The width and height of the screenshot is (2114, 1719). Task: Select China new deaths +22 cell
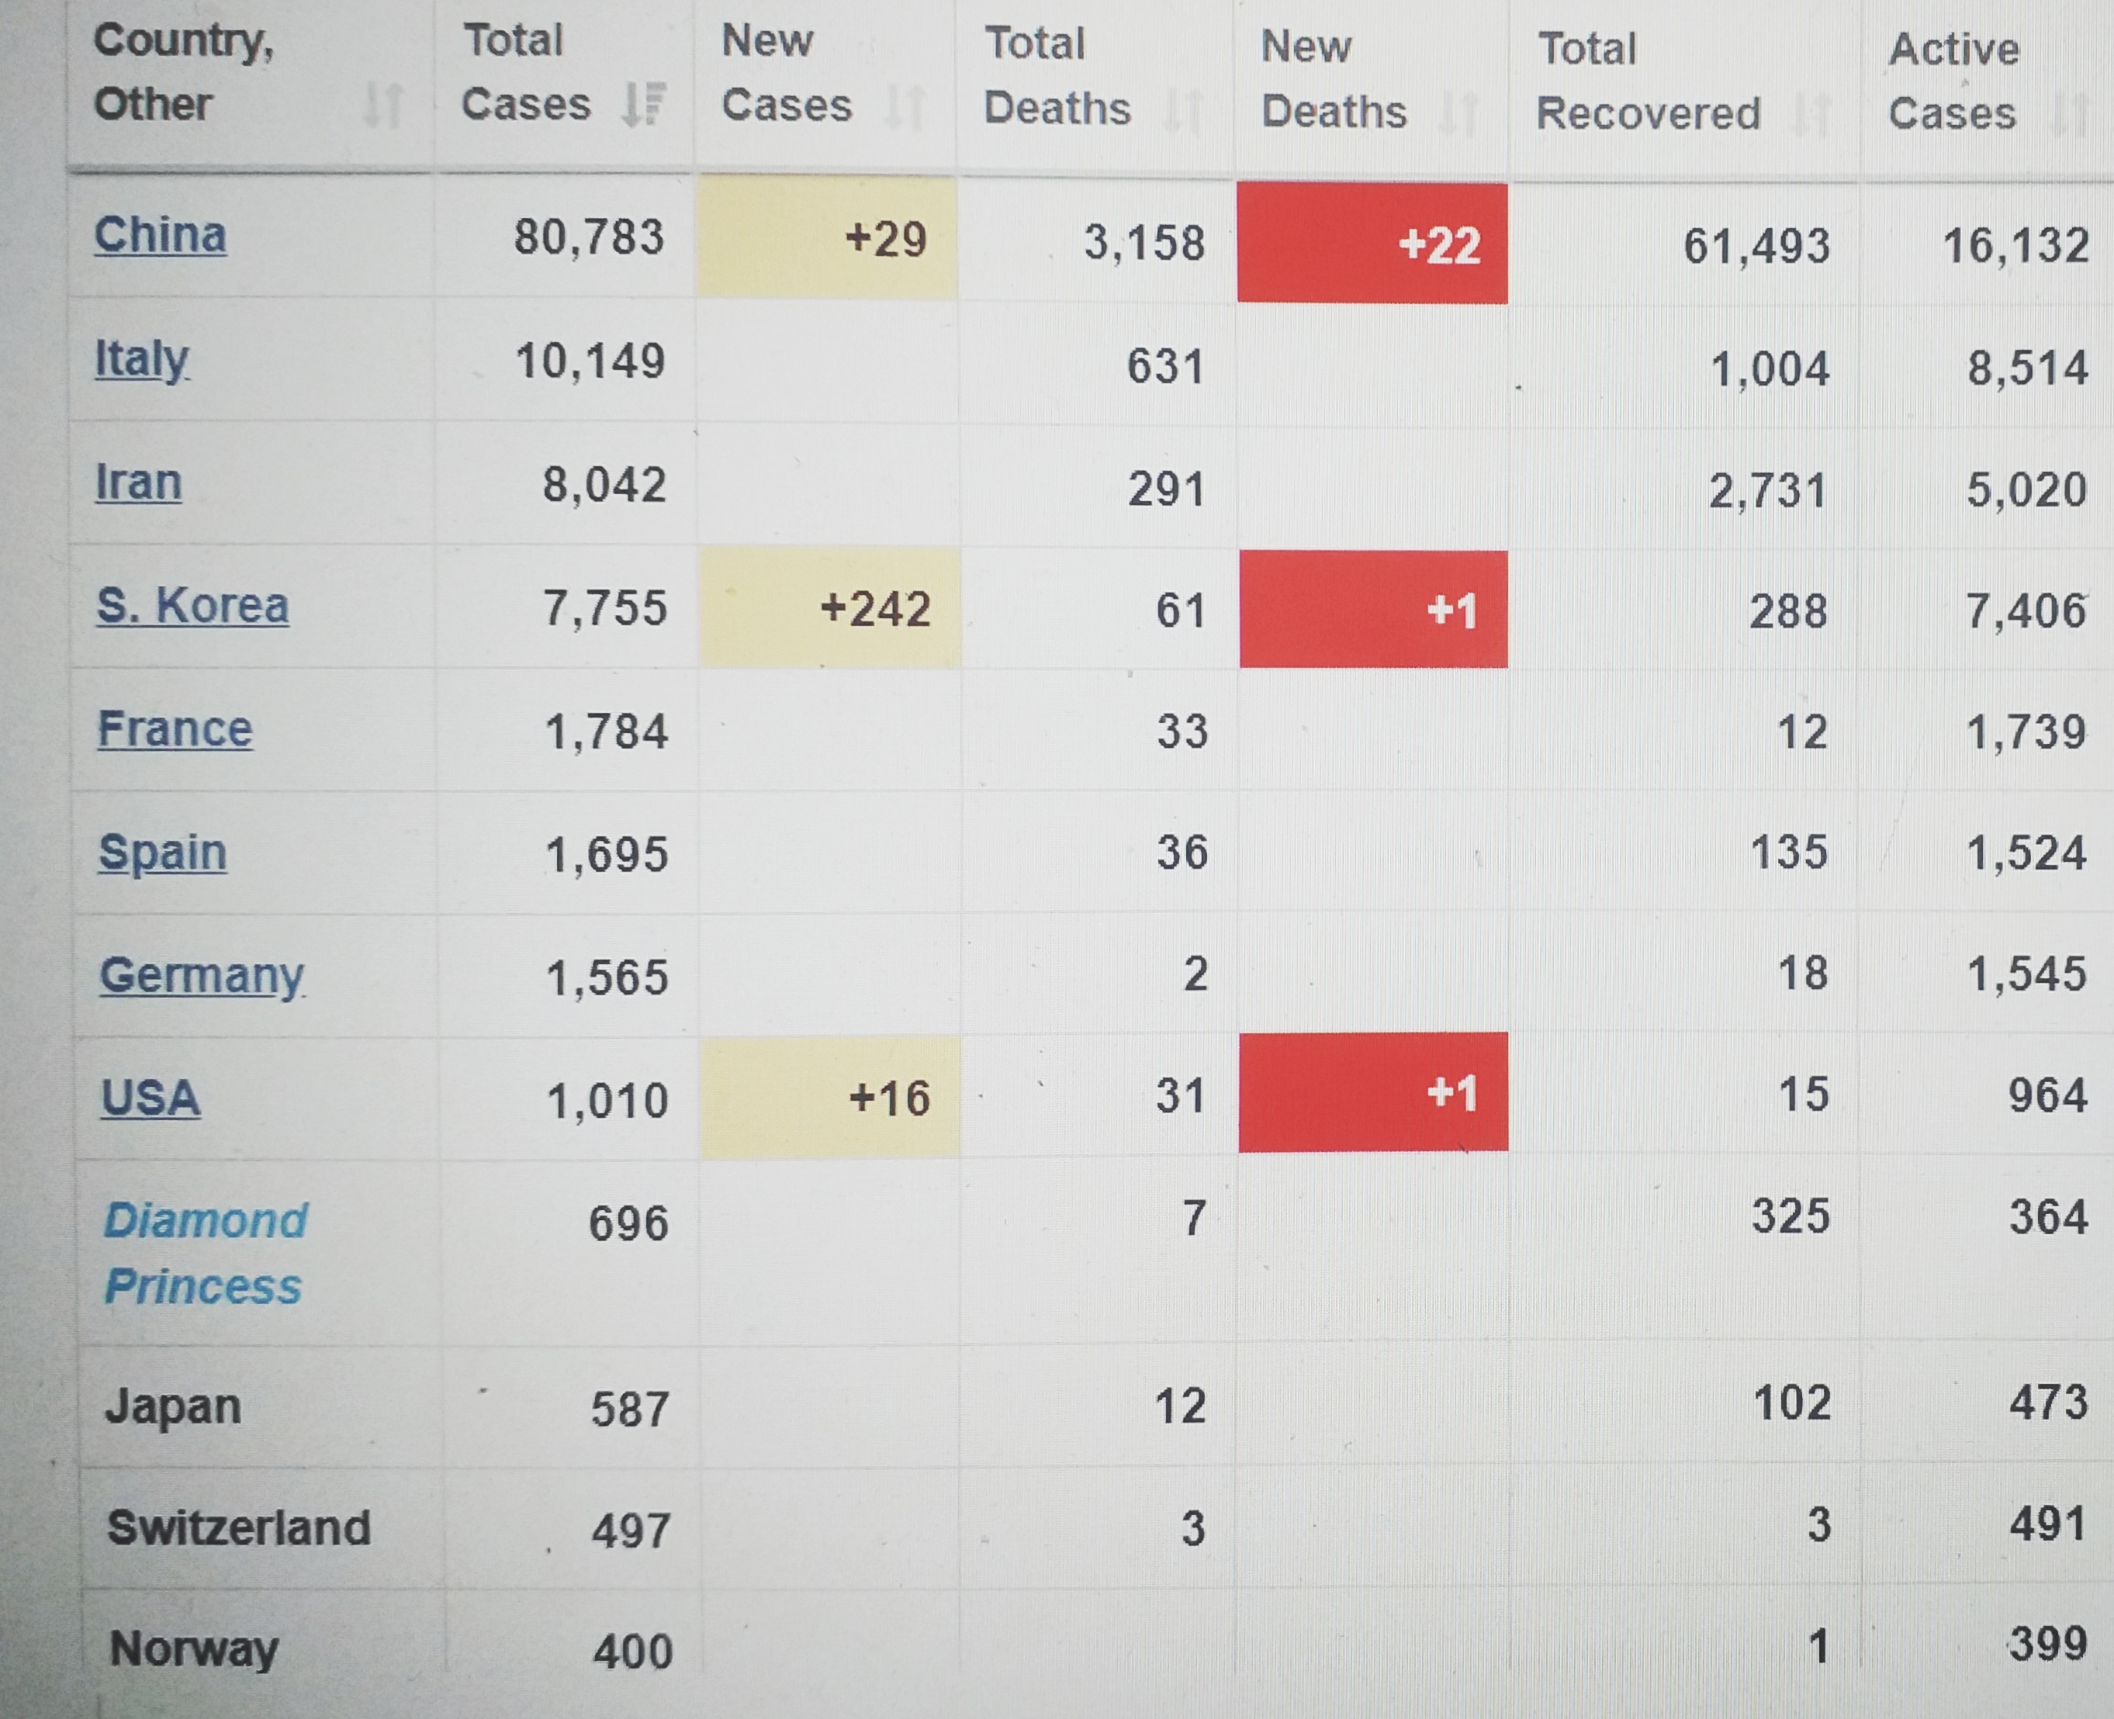tap(1372, 243)
